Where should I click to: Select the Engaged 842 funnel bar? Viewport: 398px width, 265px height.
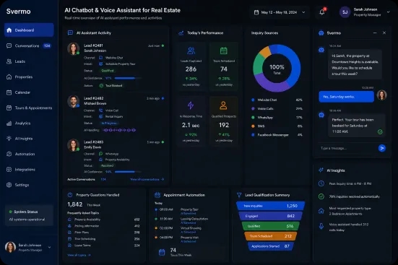point(271,216)
